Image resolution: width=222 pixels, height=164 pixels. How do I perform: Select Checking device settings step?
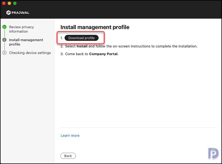pyautogui.click(x=30, y=53)
